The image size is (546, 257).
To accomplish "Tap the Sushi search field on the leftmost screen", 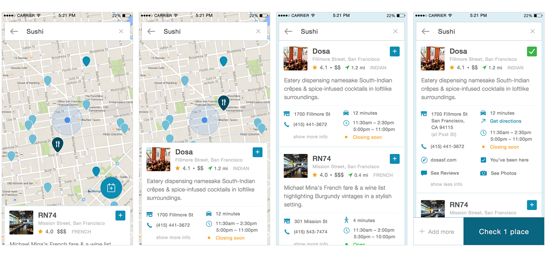I will (x=67, y=32).
